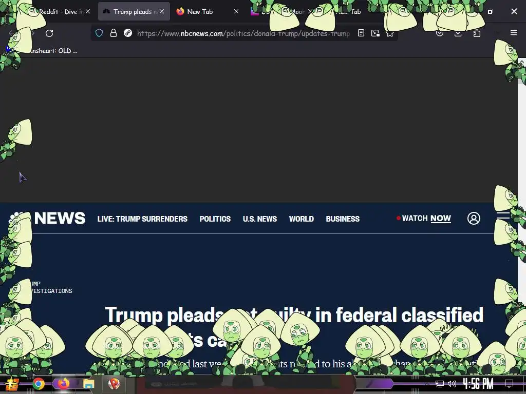Viewport: 526px width, 394px height.
Task: Click the URL address field
Action: coord(243,33)
